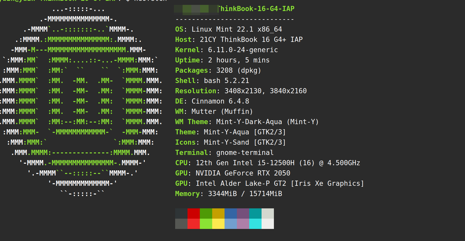The image size is (465, 241).
Task: Click the Kernel value '6.11.0-24-generic'
Action: click(243, 50)
